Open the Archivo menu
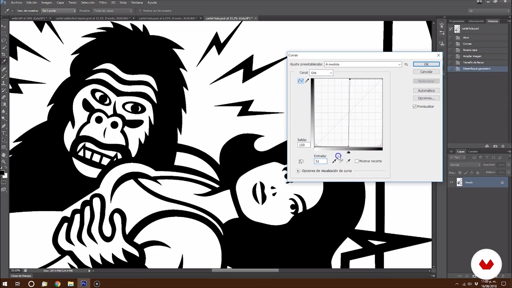 coord(16,2)
